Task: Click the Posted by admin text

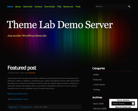Action: coord(14,73)
